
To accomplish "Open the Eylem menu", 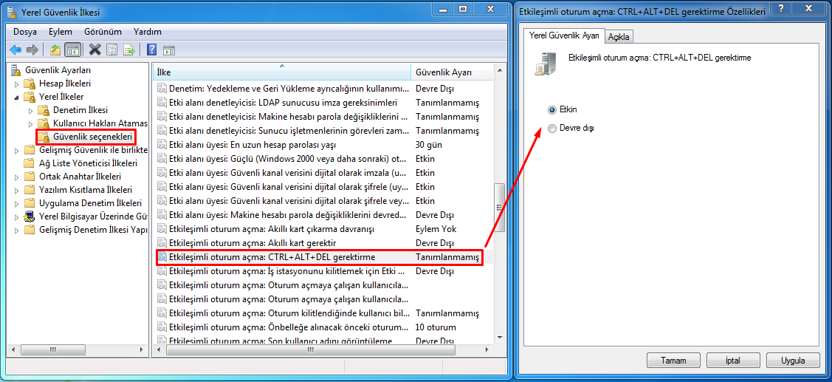I will click(61, 32).
